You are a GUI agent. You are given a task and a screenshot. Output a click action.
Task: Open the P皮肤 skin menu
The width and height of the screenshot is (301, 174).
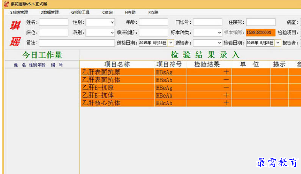point(153,12)
